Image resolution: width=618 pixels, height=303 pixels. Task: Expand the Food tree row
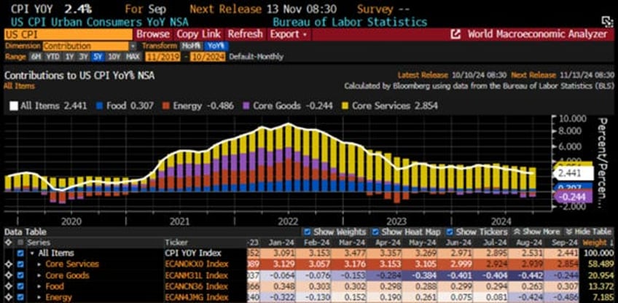click(x=39, y=286)
